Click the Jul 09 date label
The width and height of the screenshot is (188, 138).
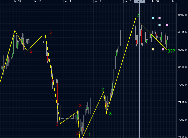(x=17, y=1)
